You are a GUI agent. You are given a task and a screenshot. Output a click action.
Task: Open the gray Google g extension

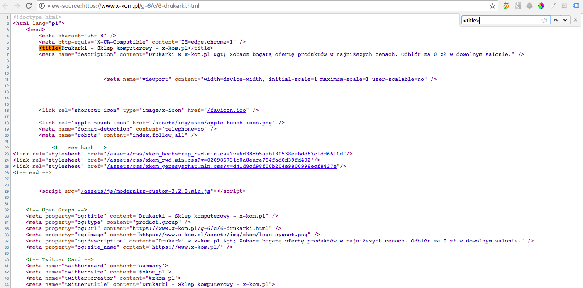click(x=518, y=6)
